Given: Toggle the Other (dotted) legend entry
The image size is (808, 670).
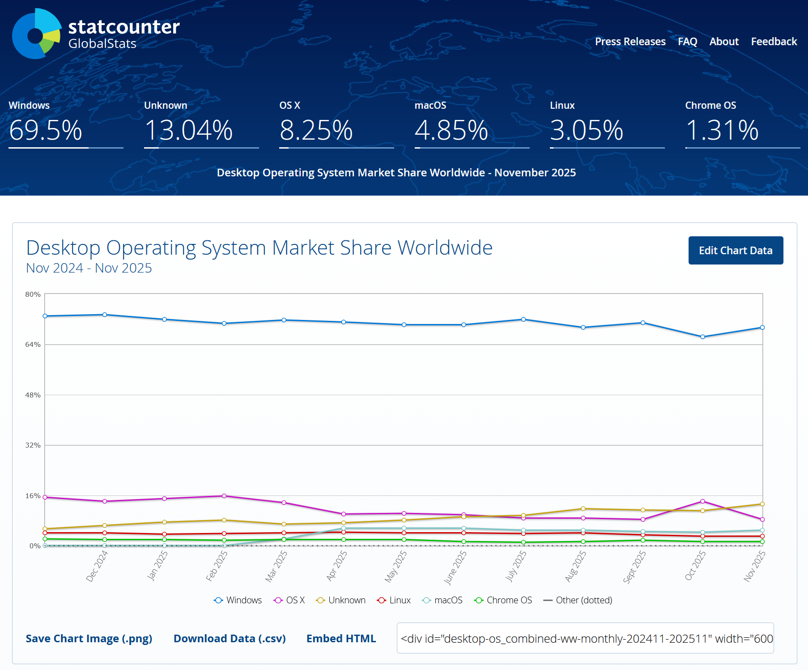Looking at the screenshot, I should click(x=578, y=600).
